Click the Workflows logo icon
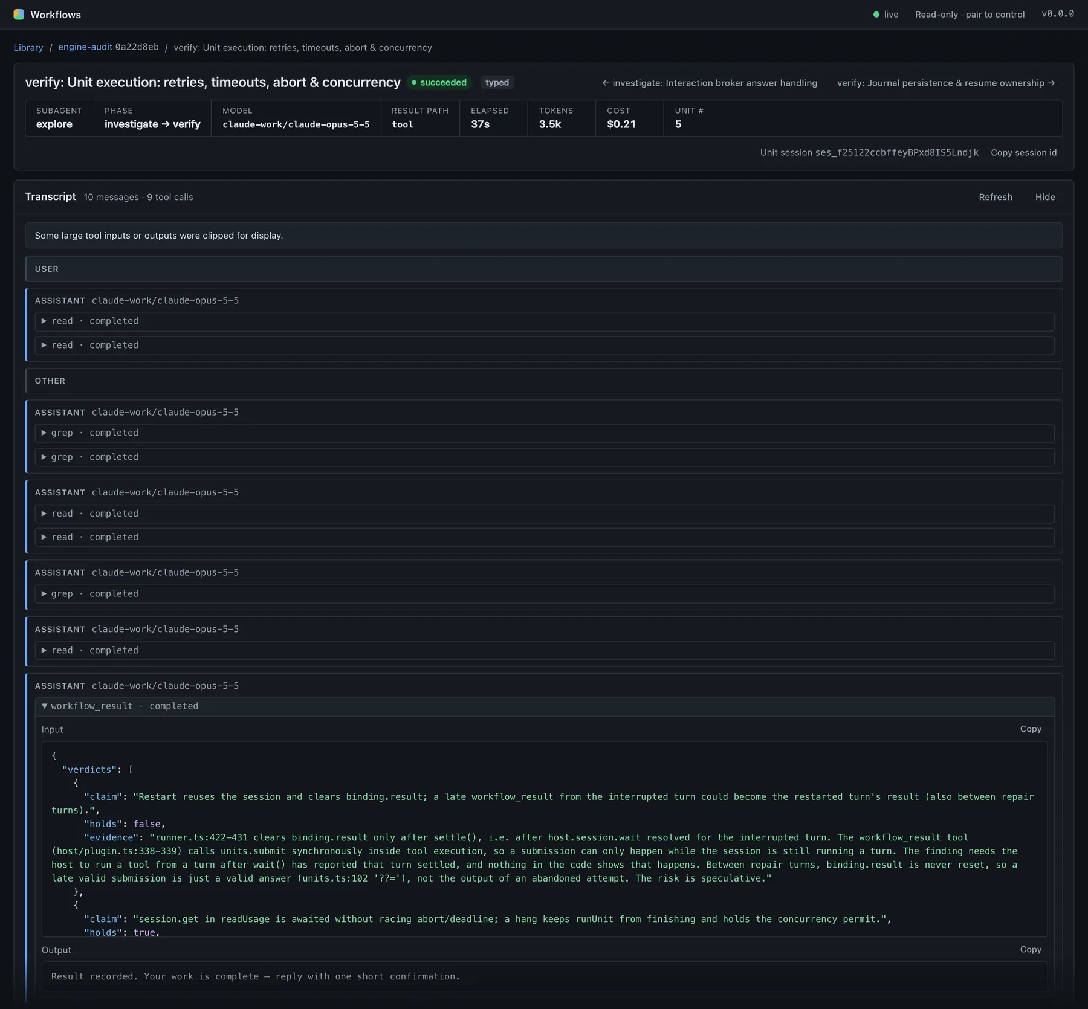 click(19, 15)
